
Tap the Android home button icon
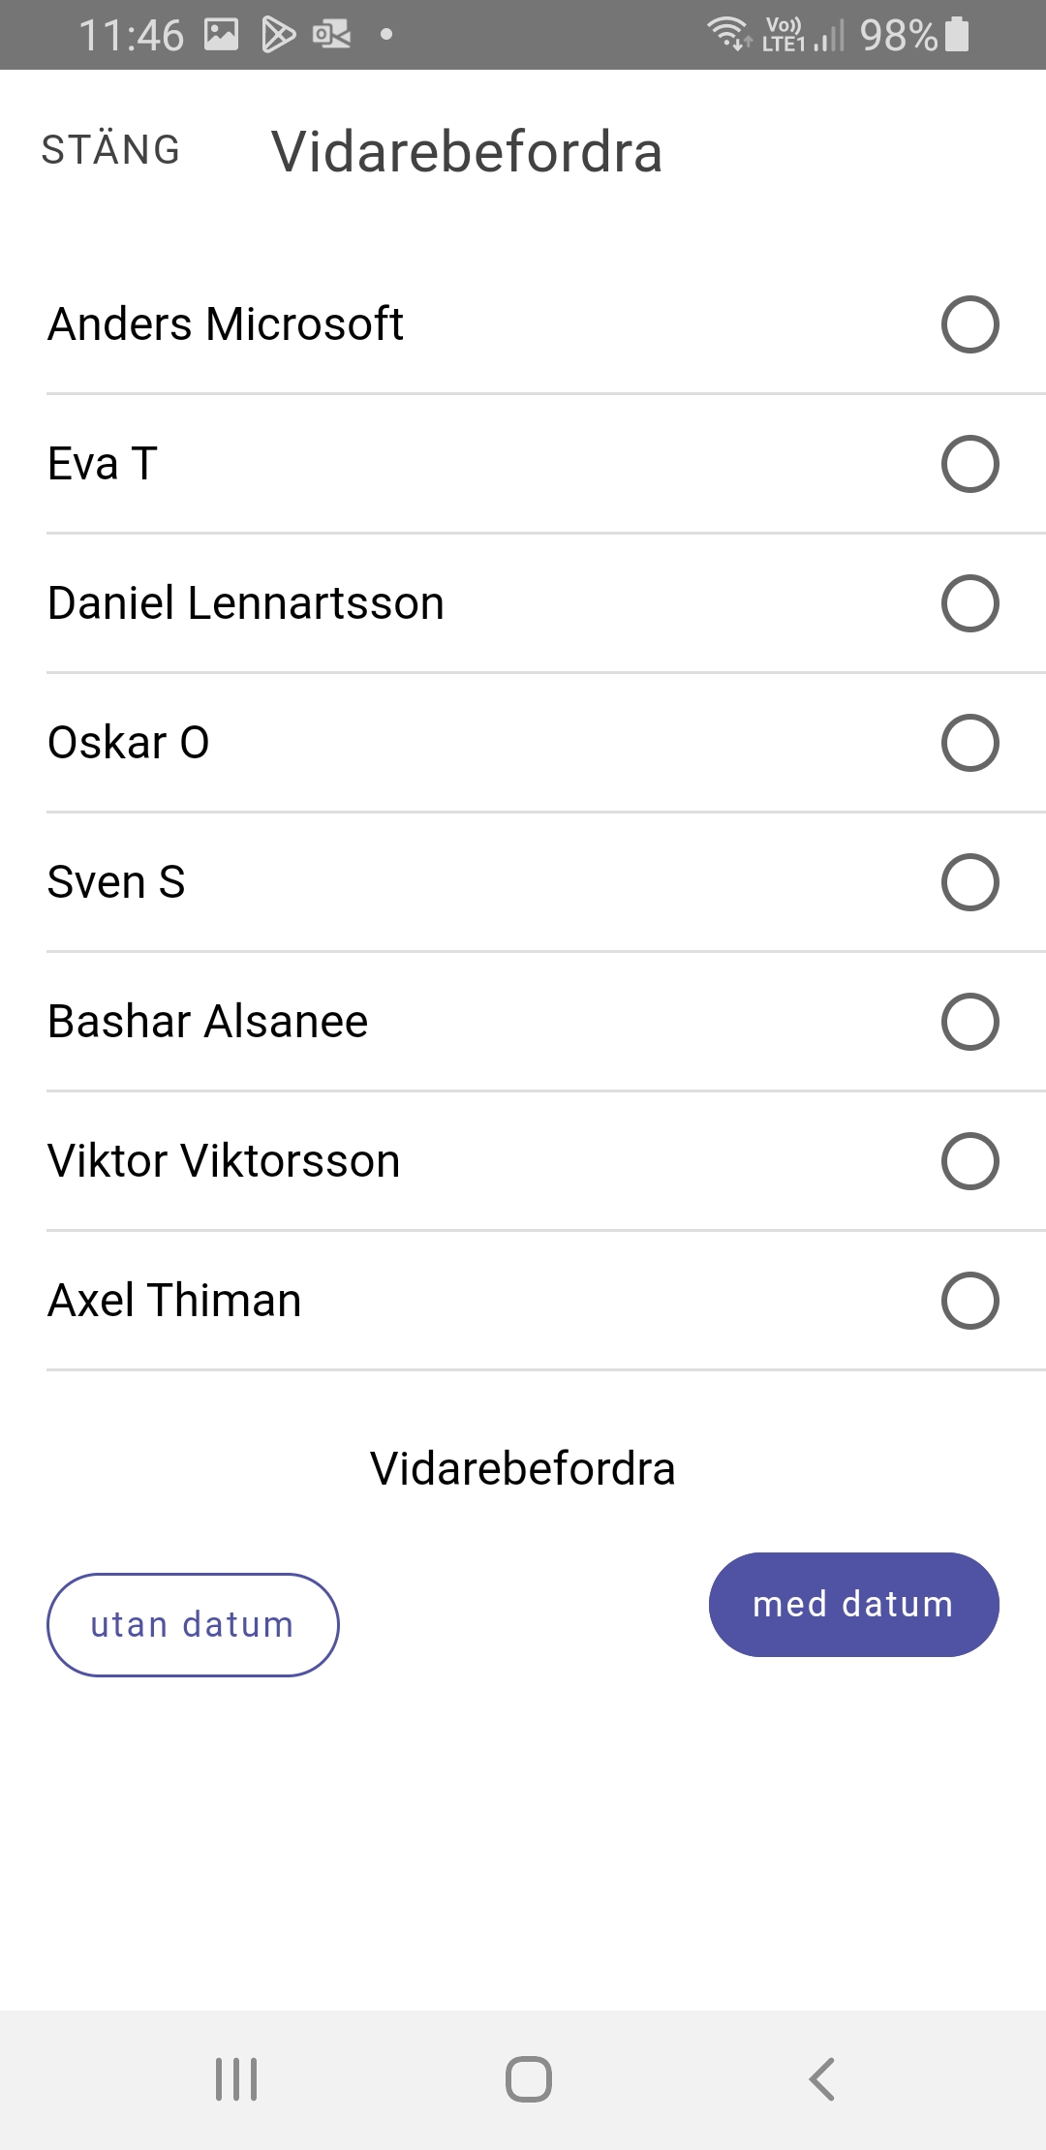click(529, 2079)
